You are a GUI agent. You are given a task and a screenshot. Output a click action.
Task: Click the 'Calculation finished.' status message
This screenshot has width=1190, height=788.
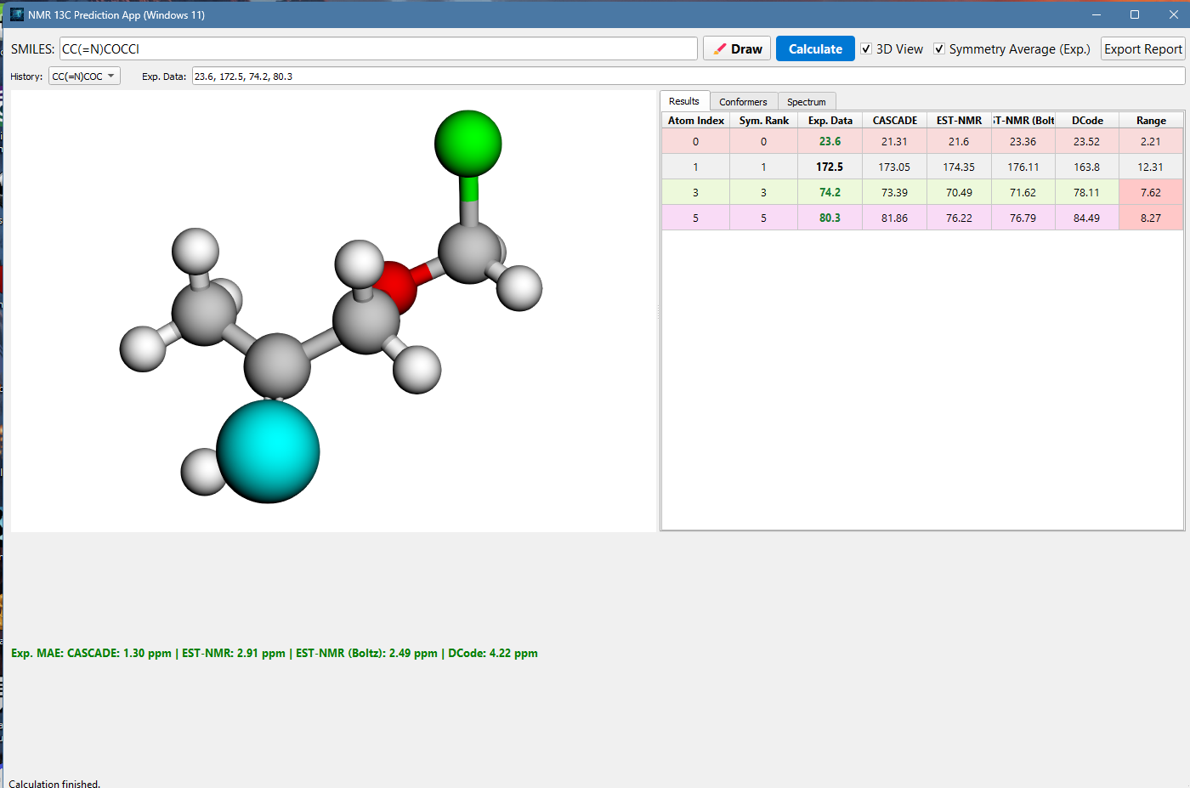pyautogui.click(x=54, y=784)
